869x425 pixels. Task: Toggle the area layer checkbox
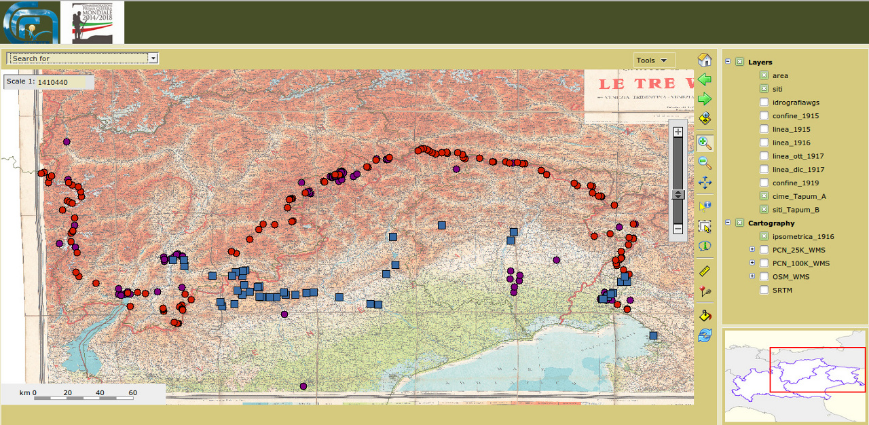pos(764,75)
